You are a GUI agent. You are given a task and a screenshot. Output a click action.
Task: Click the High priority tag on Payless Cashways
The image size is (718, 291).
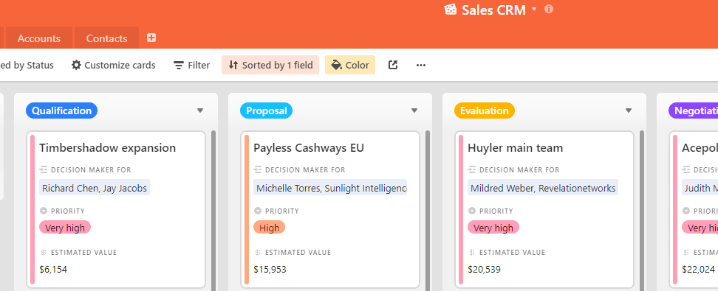tap(269, 228)
